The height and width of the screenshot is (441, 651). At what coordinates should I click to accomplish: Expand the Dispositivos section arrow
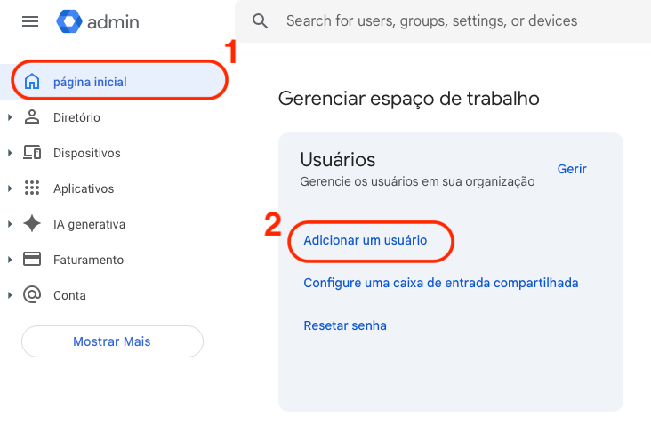(10, 153)
